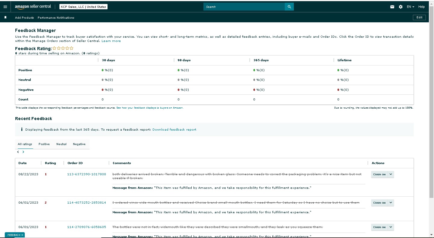The height and width of the screenshot is (238, 434).
Task: Click into the Search input field
Action: 244,7
